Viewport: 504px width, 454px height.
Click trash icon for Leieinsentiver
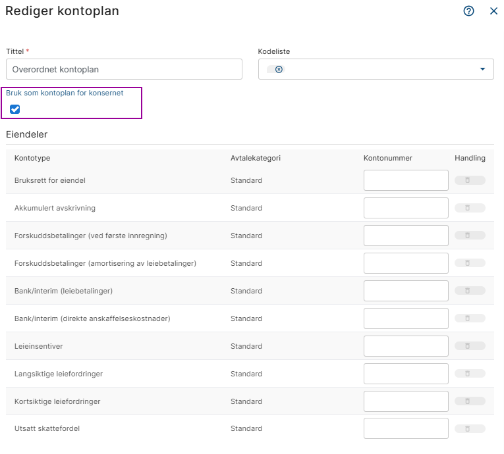pos(469,346)
